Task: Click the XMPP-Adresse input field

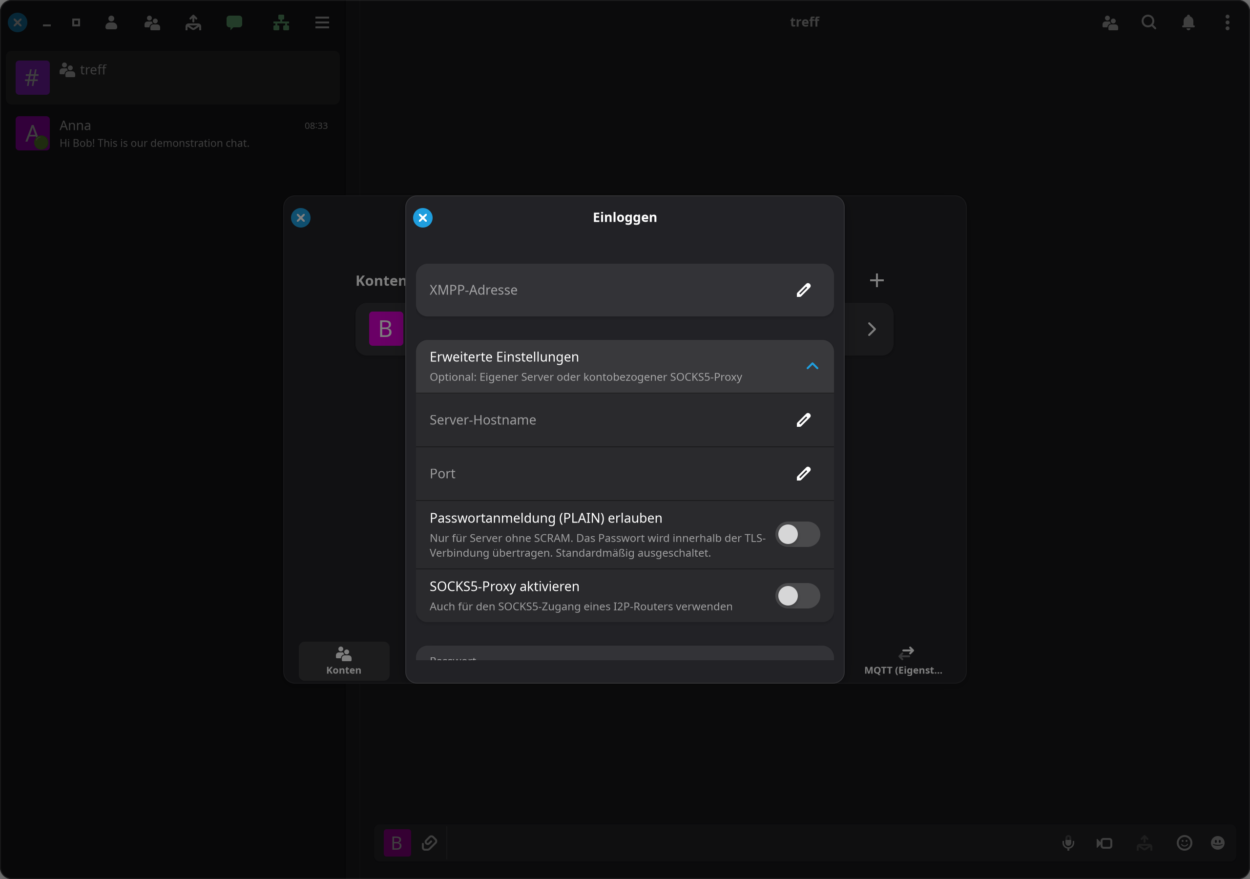Action: 625,290
